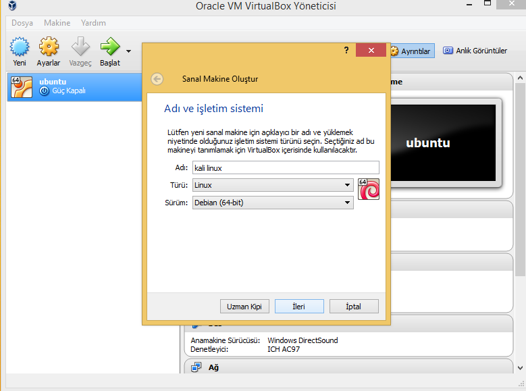Expand the Sürüm dropdown showing Debian (64-bit)
Screen dimensions: 526x391
[272, 203]
